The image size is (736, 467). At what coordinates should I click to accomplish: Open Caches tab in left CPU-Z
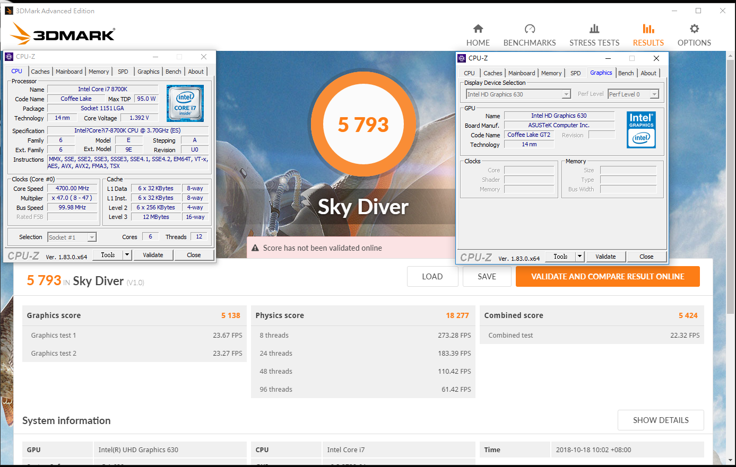40,72
